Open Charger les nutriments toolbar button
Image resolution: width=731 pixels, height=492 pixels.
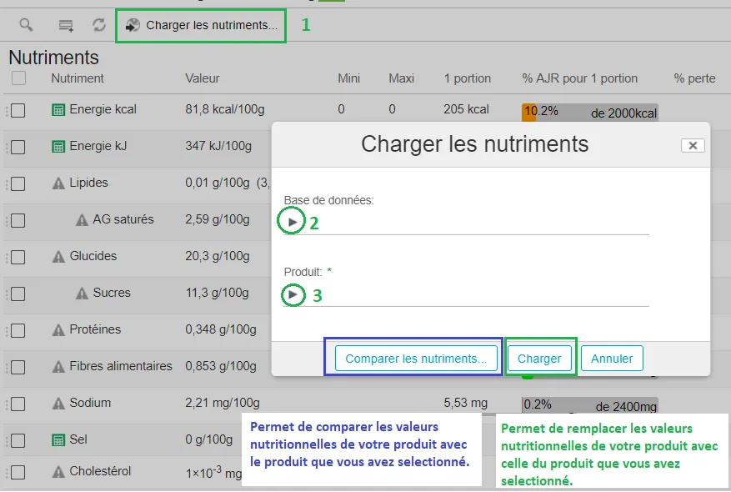(x=201, y=25)
